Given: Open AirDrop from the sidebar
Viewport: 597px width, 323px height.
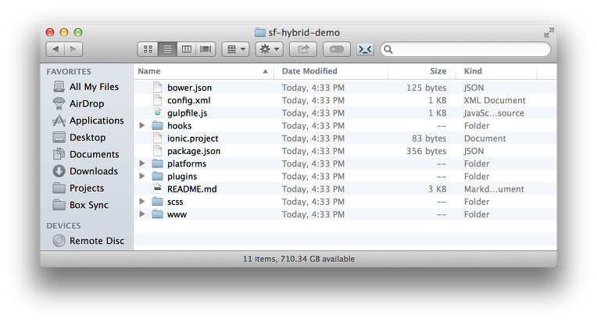Looking at the screenshot, I should [x=86, y=103].
